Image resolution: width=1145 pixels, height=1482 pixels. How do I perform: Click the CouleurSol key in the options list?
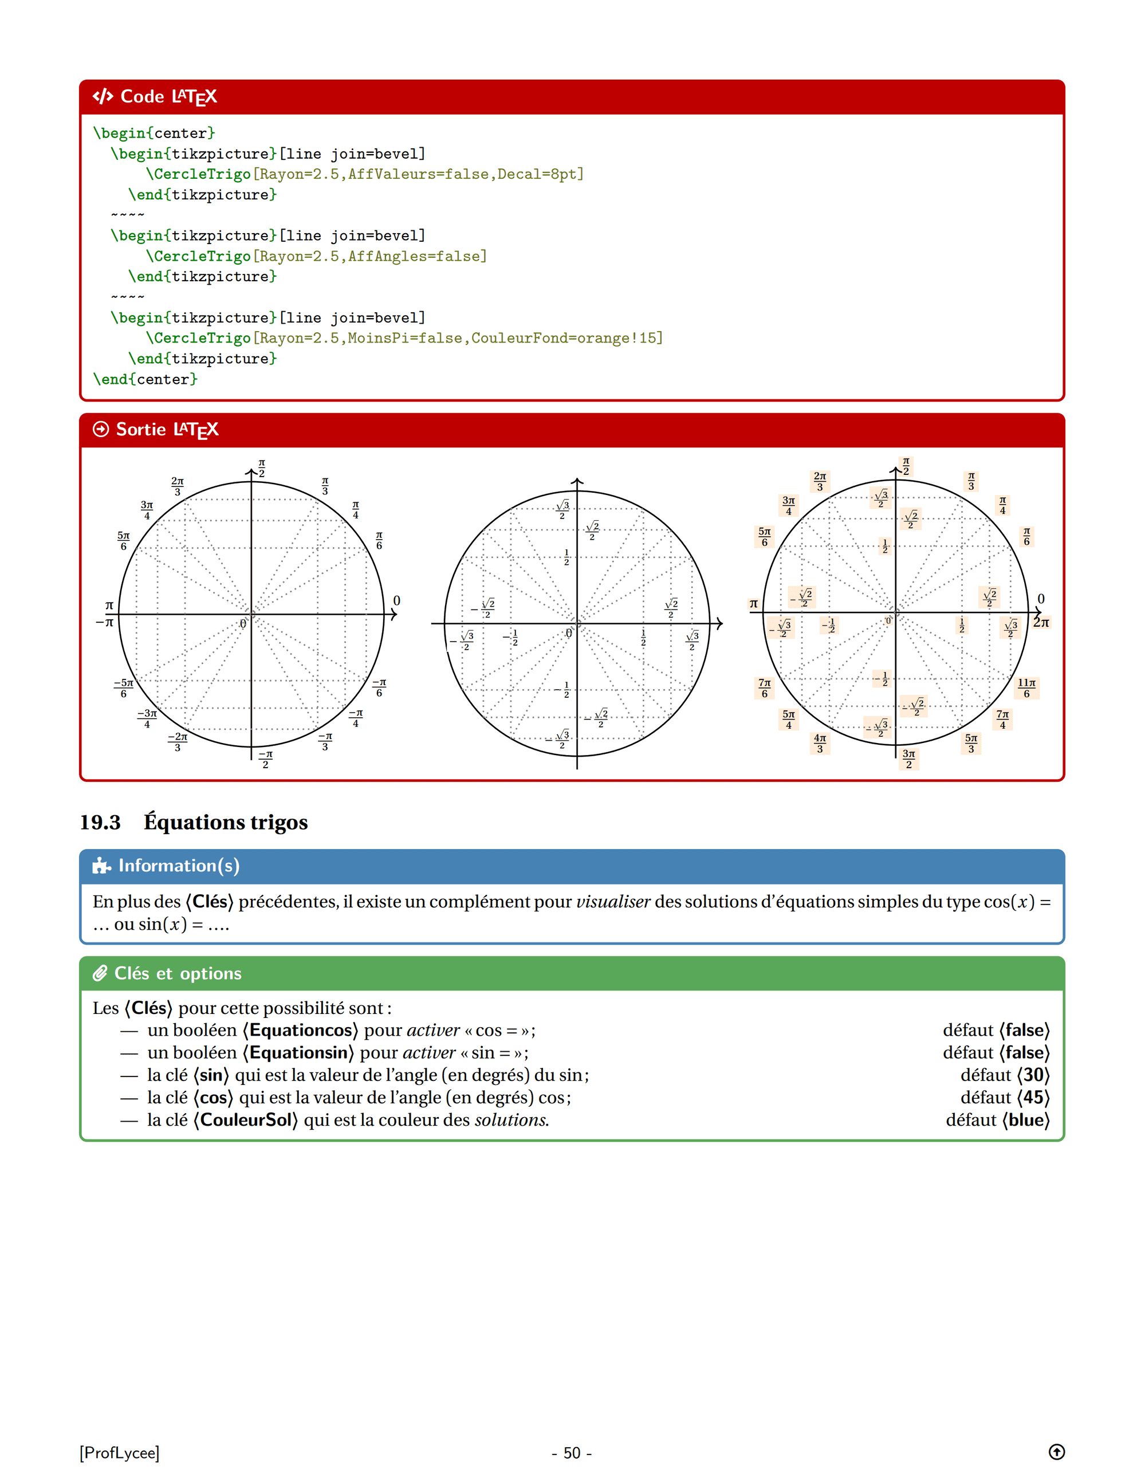[246, 1119]
